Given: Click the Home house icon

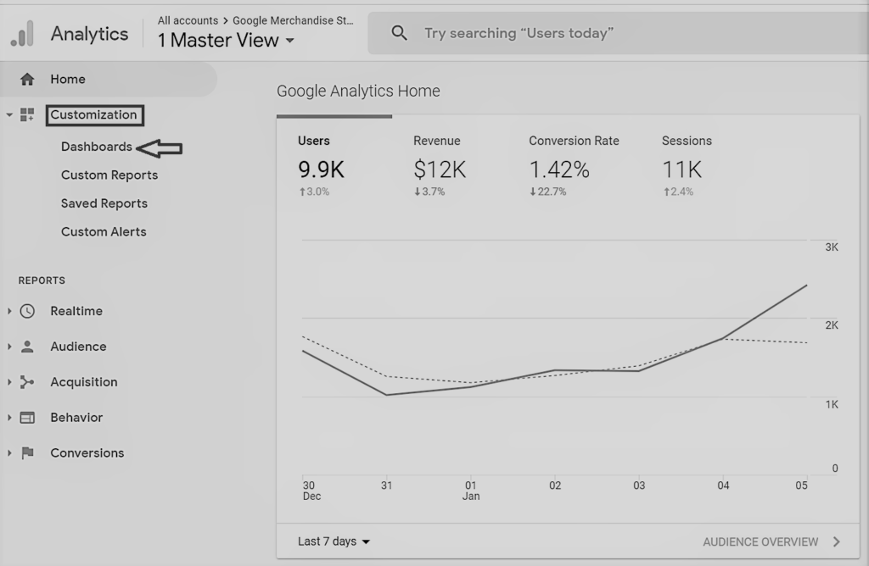Looking at the screenshot, I should (27, 79).
